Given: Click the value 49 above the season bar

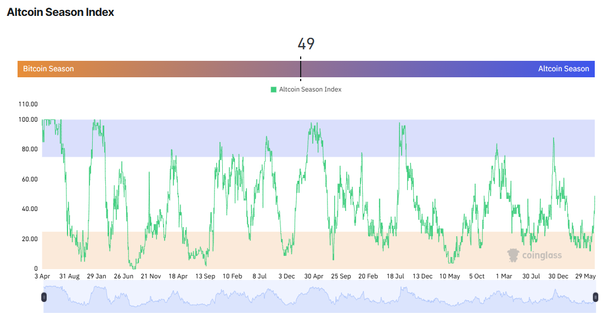Looking at the screenshot, I should click(306, 44).
